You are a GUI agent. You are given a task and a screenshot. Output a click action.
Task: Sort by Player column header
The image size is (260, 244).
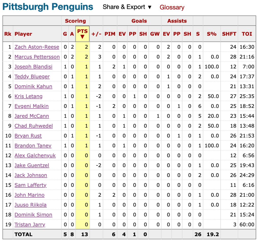[x=23, y=34]
